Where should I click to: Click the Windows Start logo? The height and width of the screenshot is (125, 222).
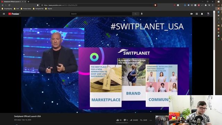click(219, 1)
